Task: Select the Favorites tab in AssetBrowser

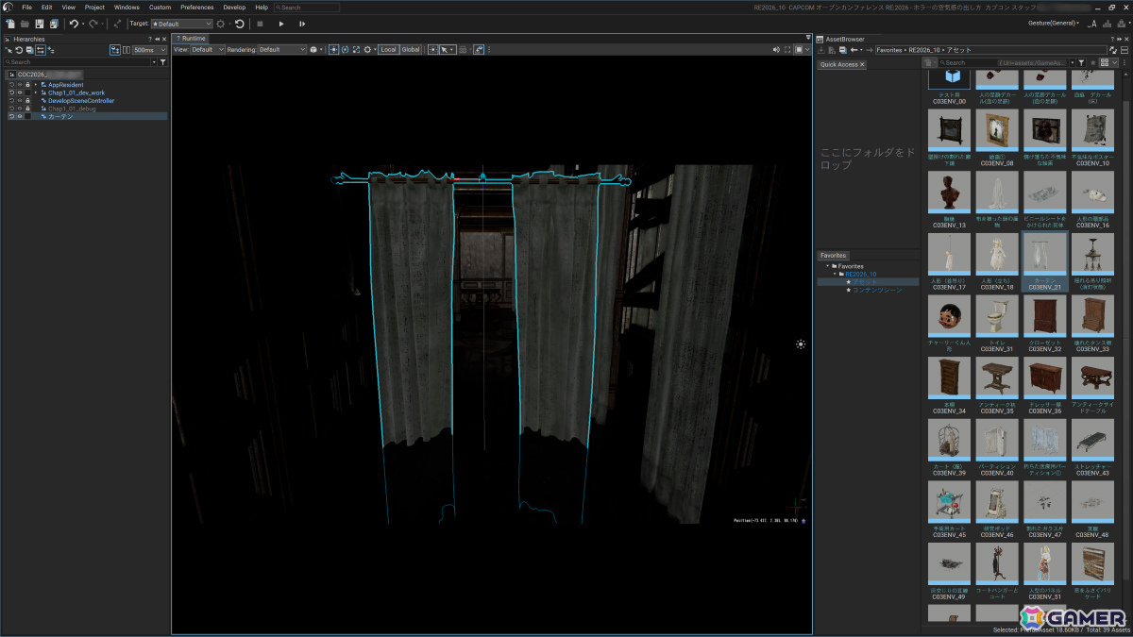Action: pyautogui.click(x=833, y=255)
